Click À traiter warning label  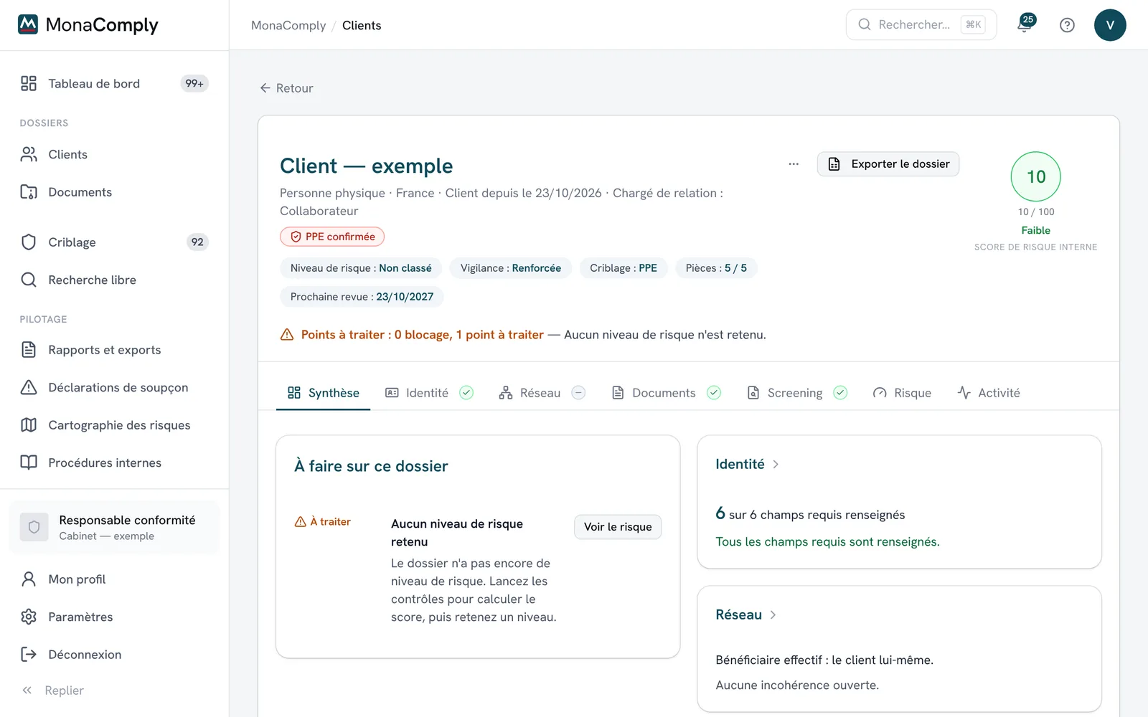pyautogui.click(x=323, y=522)
